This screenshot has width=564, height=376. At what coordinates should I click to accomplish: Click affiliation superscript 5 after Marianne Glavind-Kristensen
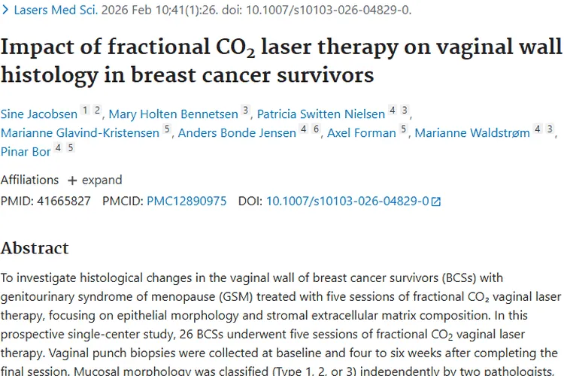(167, 129)
